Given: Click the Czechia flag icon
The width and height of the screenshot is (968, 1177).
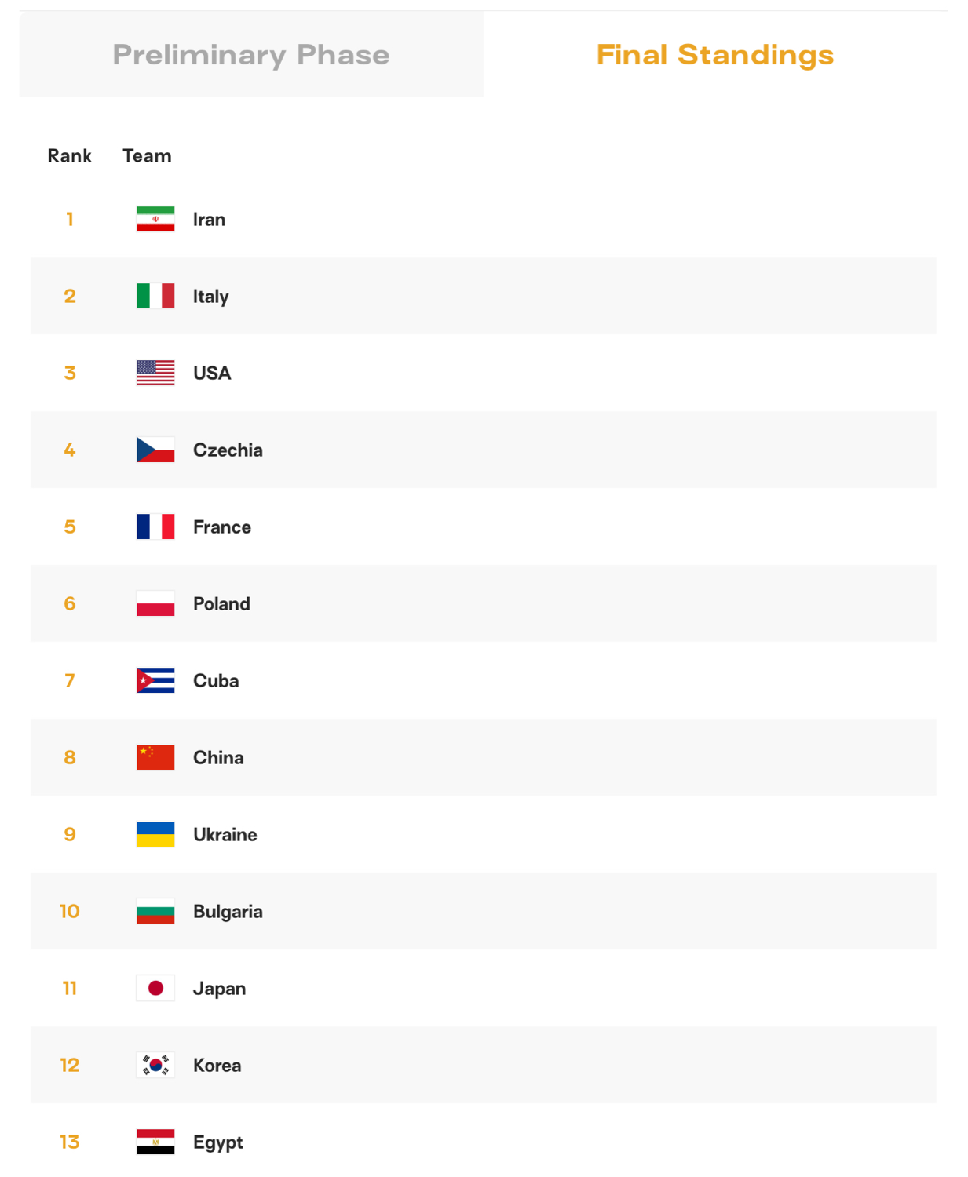Looking at the screenshot, I should [x=155, y=450].
